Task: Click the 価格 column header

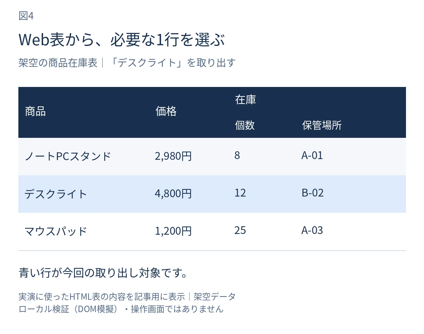Action: click(x=166, y=112)
